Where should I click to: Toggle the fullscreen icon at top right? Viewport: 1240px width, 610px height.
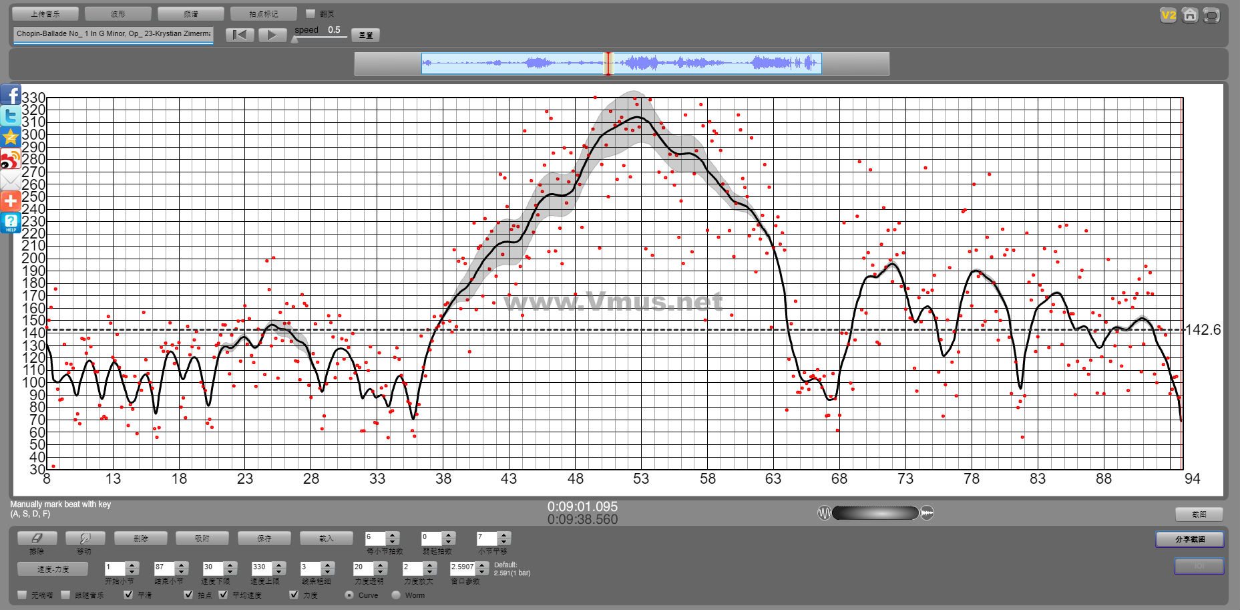point(1211,15)
